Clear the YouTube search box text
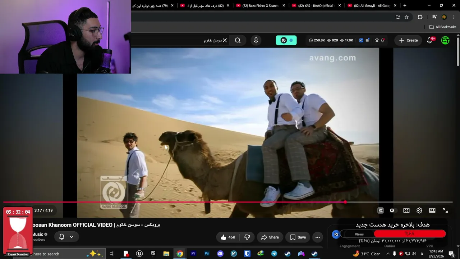The image size is (460, 259). [x=225, y=40]
